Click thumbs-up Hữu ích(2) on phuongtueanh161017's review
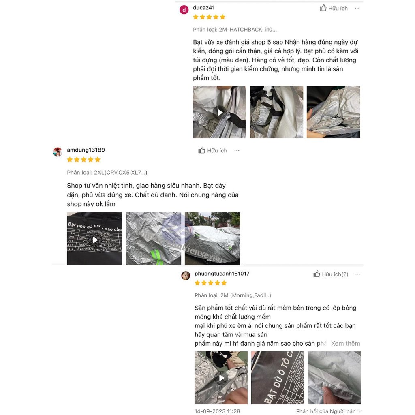 (331, 274)
